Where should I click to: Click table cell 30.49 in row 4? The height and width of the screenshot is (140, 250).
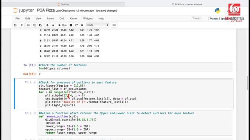point(47,30)
